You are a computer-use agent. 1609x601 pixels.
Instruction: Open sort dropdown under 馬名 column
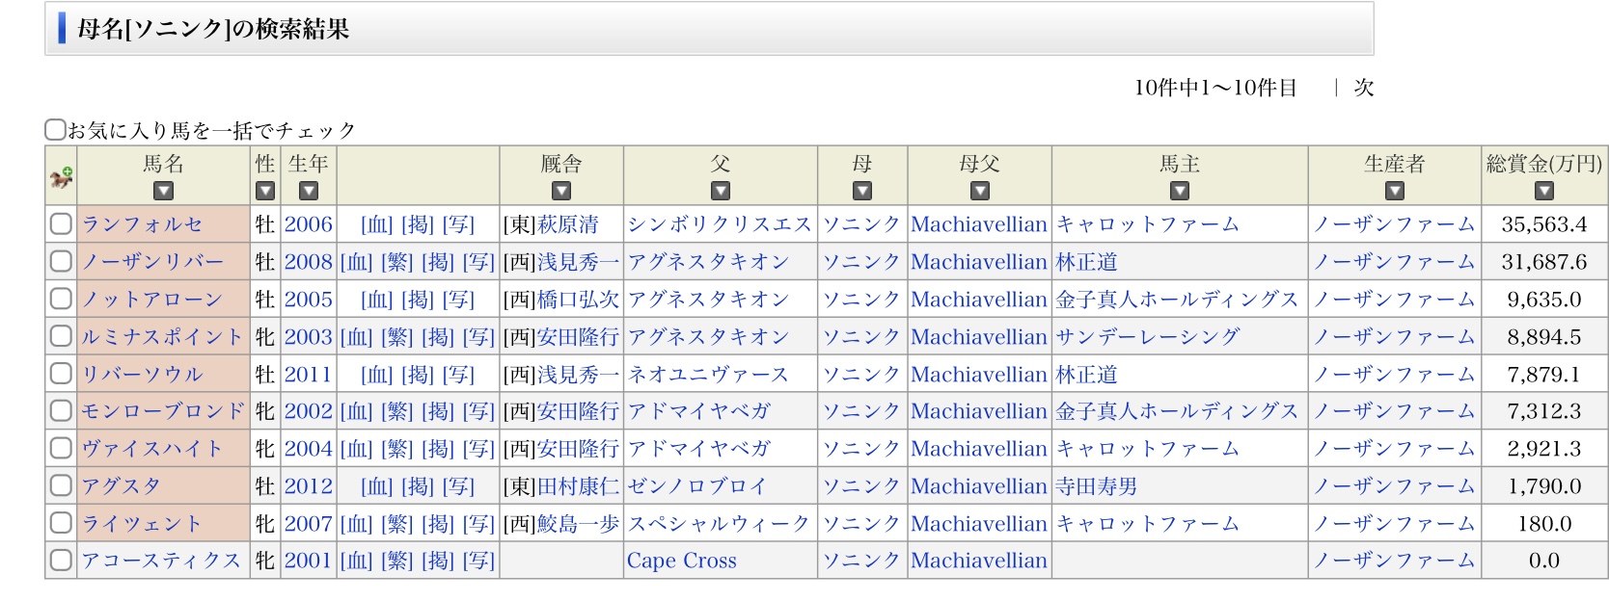(x=163, y=191)
